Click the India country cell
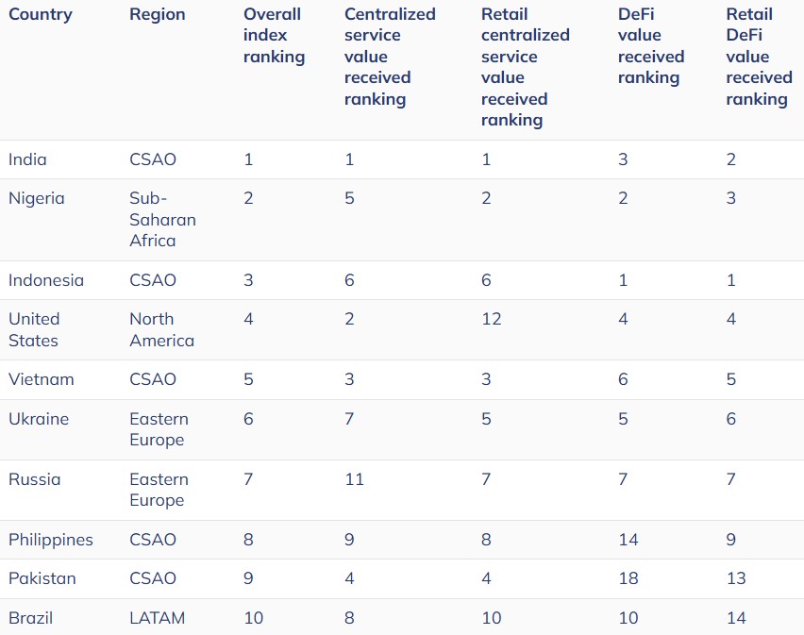 [x=27, y=159]
